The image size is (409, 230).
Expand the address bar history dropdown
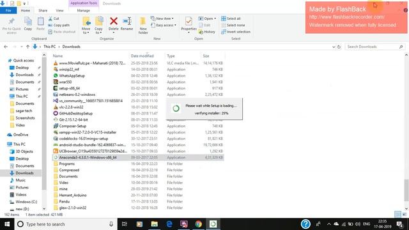(334, 47)
